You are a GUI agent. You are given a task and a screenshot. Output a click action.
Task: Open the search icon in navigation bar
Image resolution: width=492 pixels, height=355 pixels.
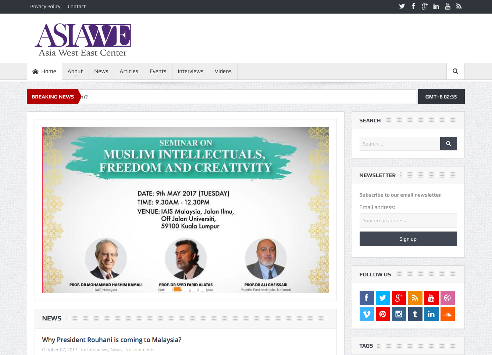455,71
